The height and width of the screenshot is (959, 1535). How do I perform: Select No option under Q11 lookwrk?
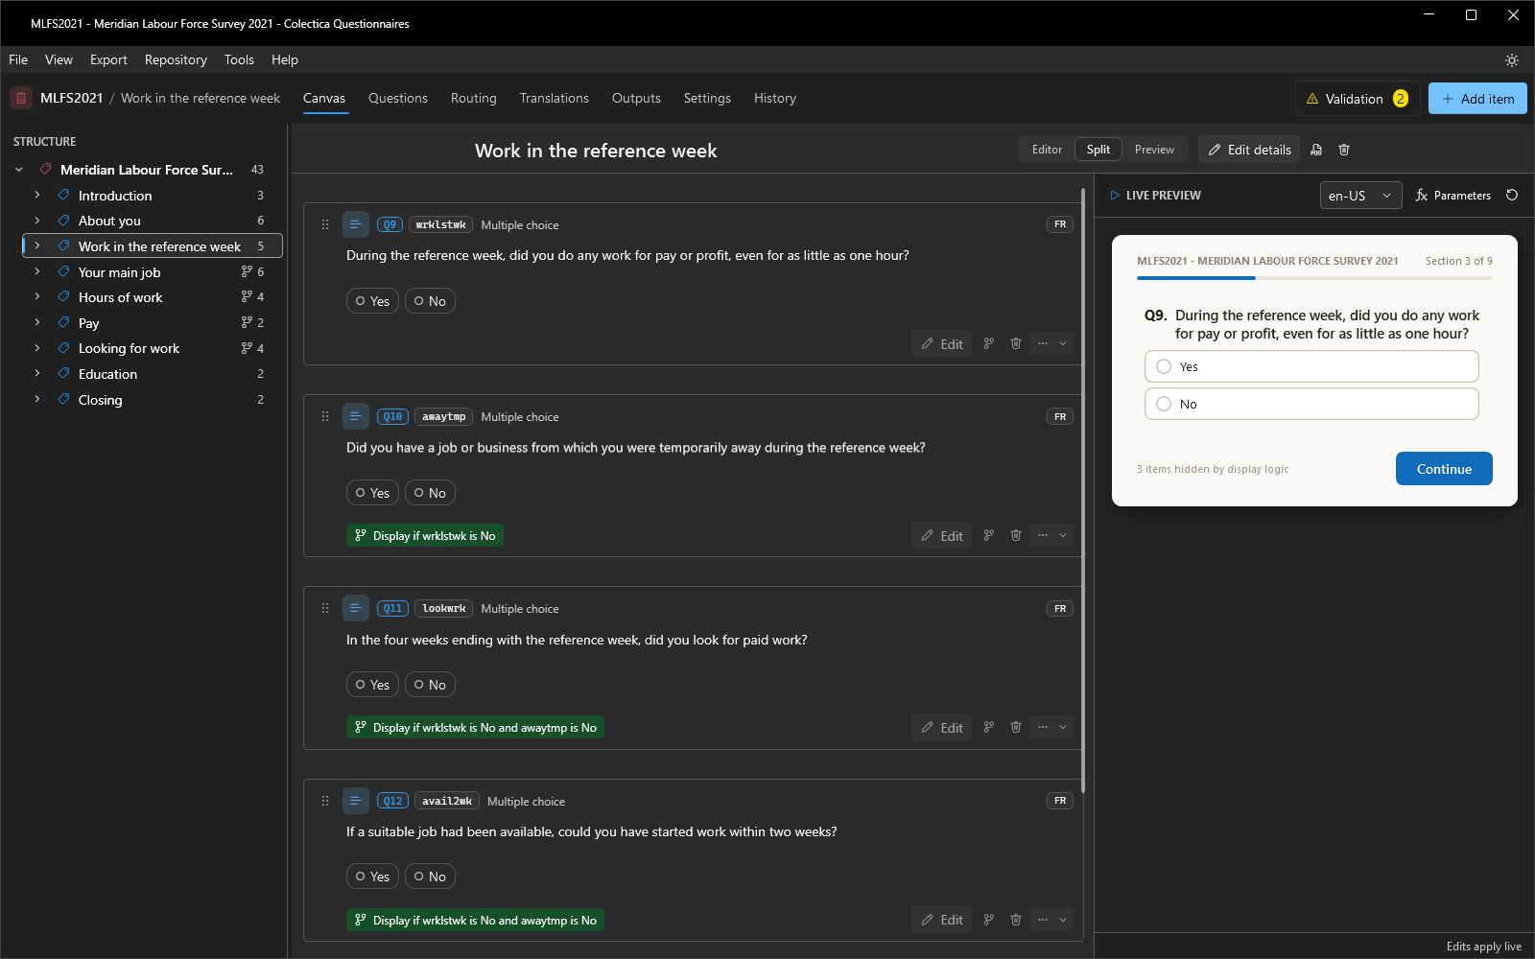coord(430,685)
